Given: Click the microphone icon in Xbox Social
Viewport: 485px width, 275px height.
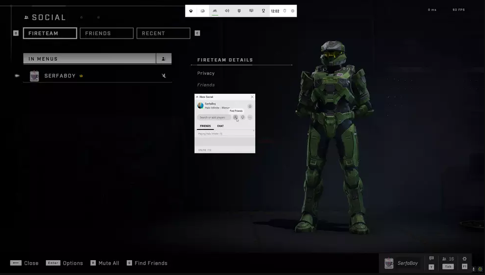Looking at the screenshot, I should 243,118.
